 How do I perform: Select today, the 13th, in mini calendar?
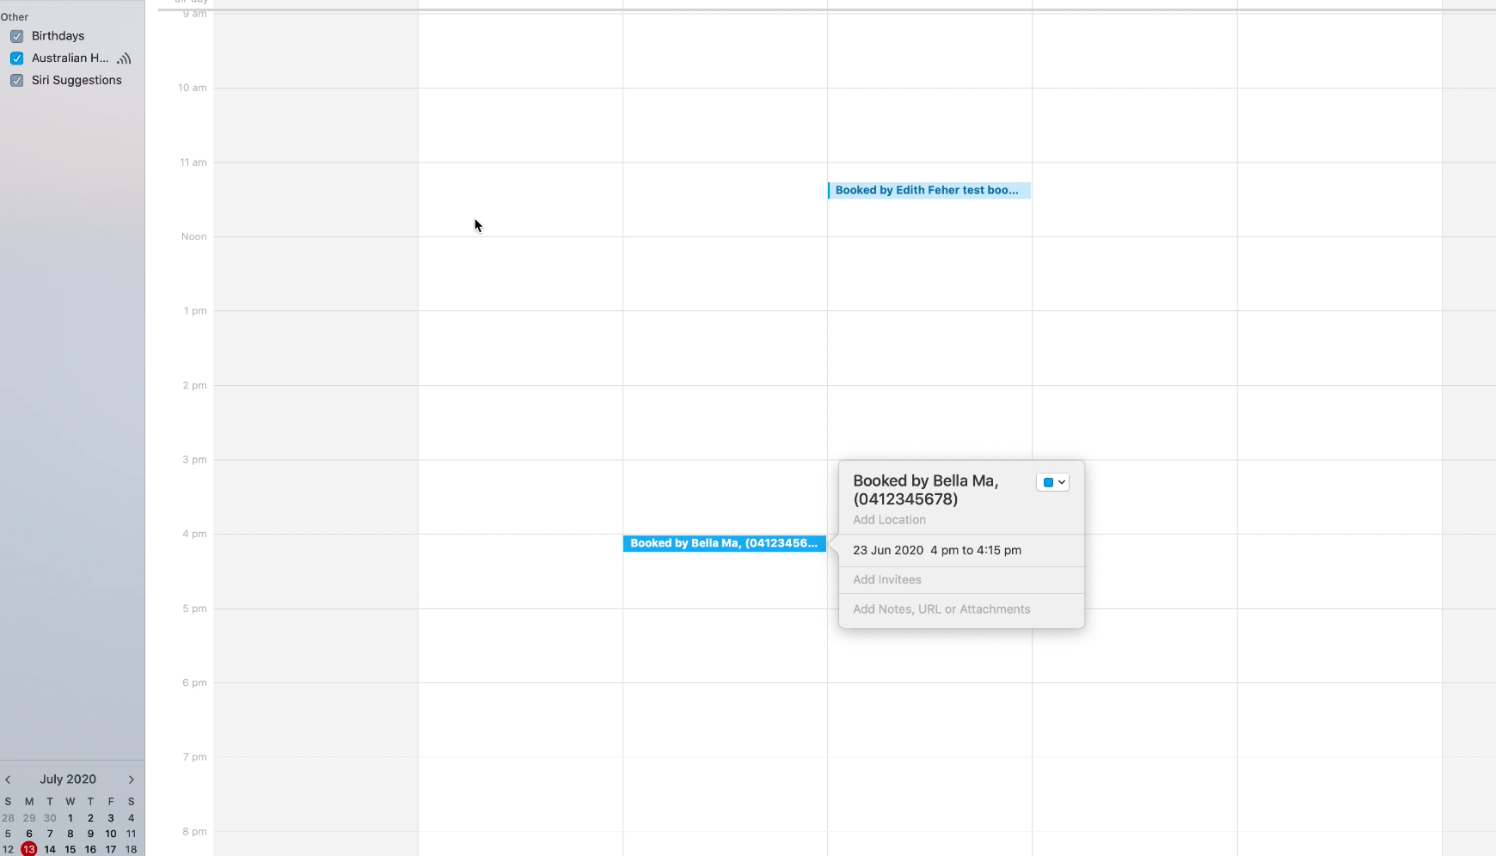29,849
